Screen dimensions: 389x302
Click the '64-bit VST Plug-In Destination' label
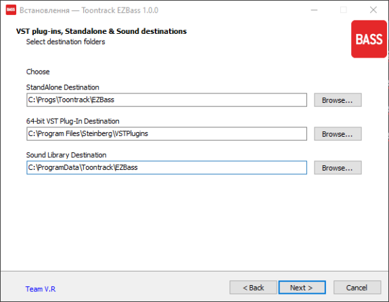[72, 121]
